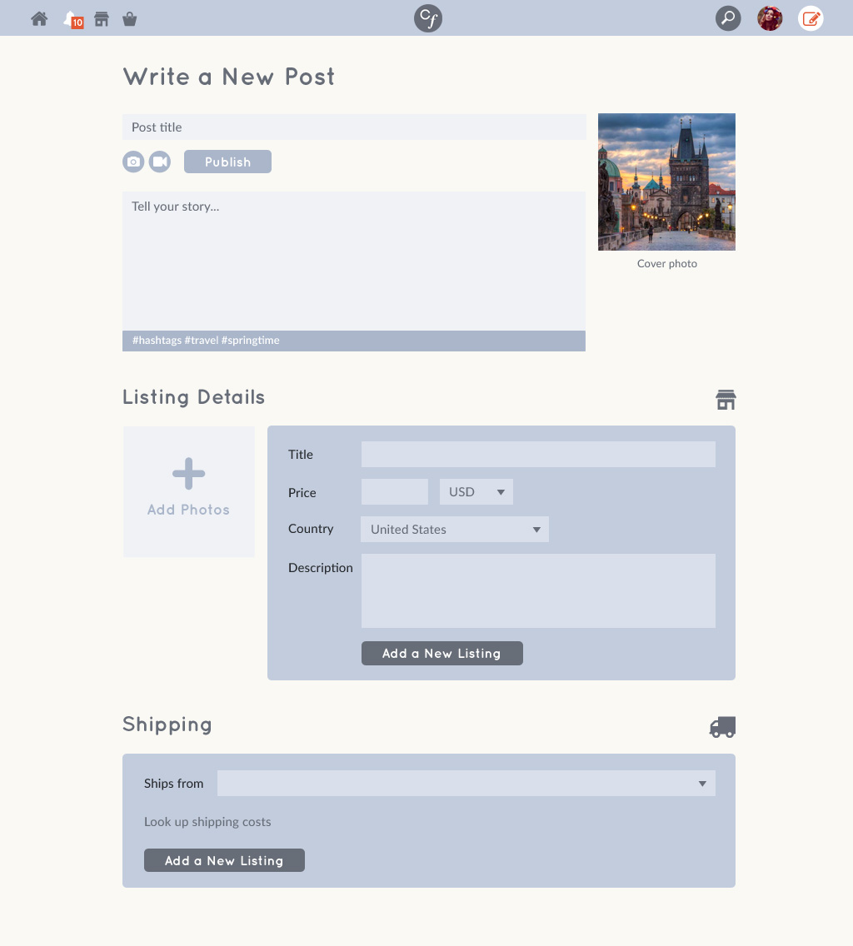The height and width of the screenshot is (946, 853).
Task: Select the Cover photo thumbnail
Action: tap(666, 182)
